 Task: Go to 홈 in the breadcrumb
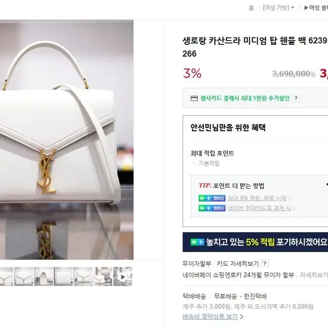point(251,8)
